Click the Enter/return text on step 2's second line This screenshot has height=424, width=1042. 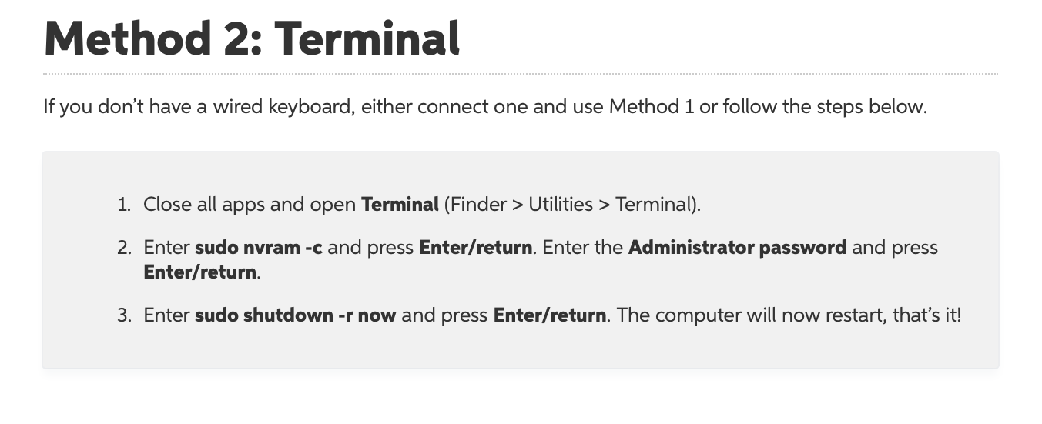(200, 272)
